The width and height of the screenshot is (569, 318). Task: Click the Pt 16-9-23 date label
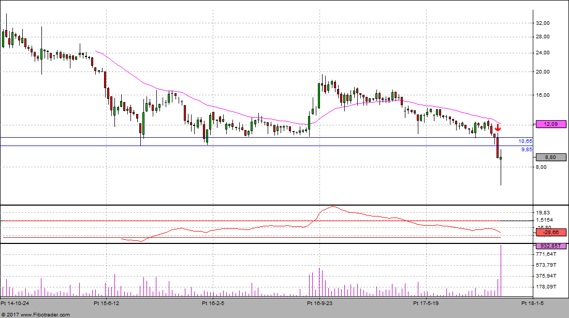click(x=319, y=303)
